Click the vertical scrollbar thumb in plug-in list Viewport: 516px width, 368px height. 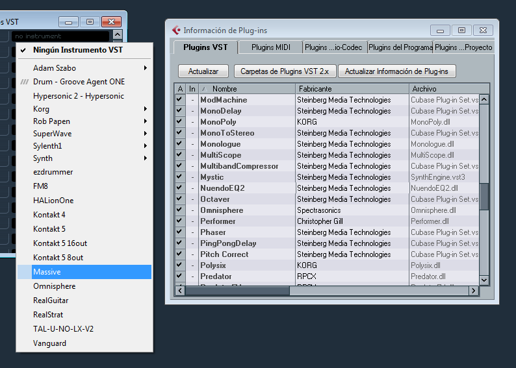(x=484, y=196)
